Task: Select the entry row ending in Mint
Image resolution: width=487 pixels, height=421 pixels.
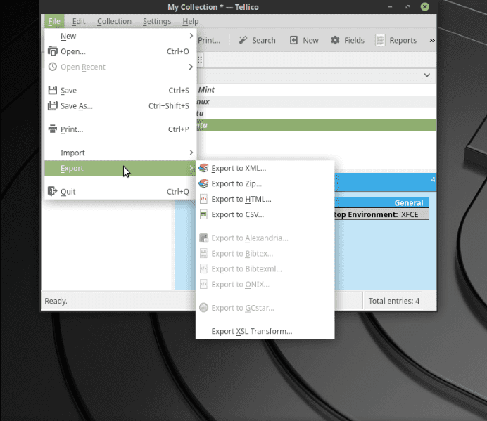Action: coord(316,90)
